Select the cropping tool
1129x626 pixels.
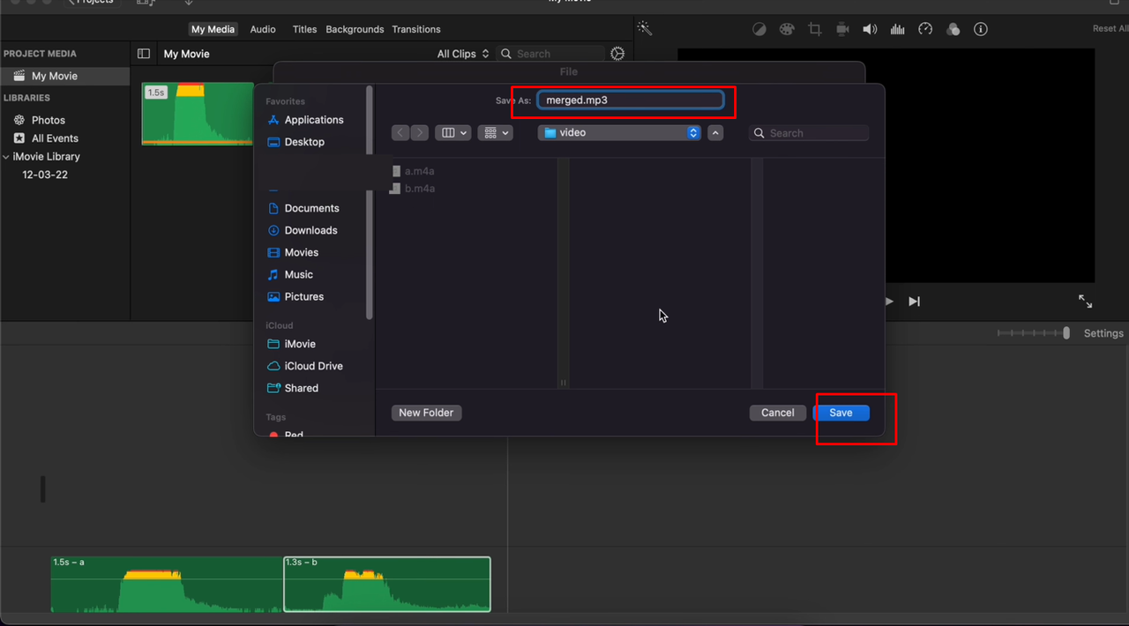815,29
